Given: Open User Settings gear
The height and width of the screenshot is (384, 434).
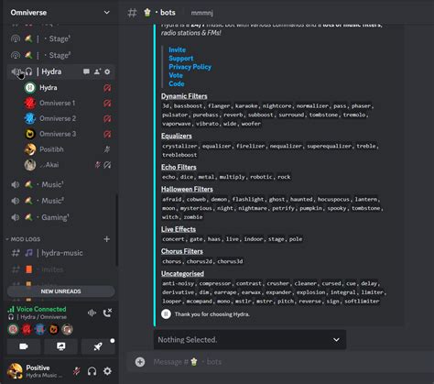Looking at the screenshot, I should (x=107, y=371).
